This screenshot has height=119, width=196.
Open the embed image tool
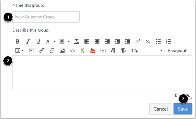point(62,51)
